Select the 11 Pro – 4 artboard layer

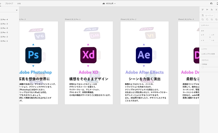[4, 19]
